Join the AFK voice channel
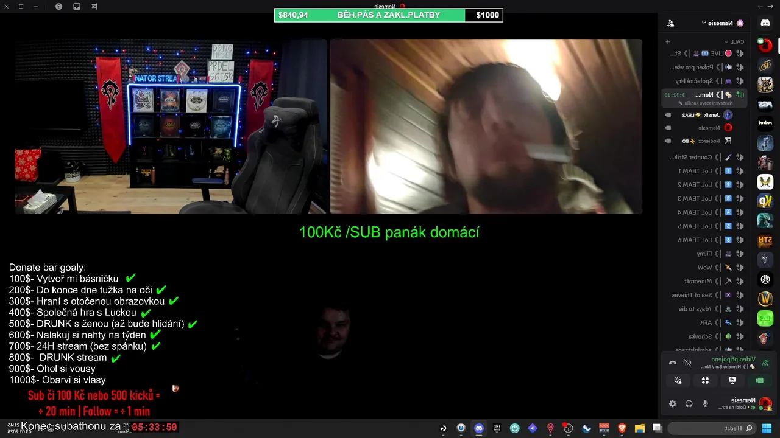 click(705, 322)
